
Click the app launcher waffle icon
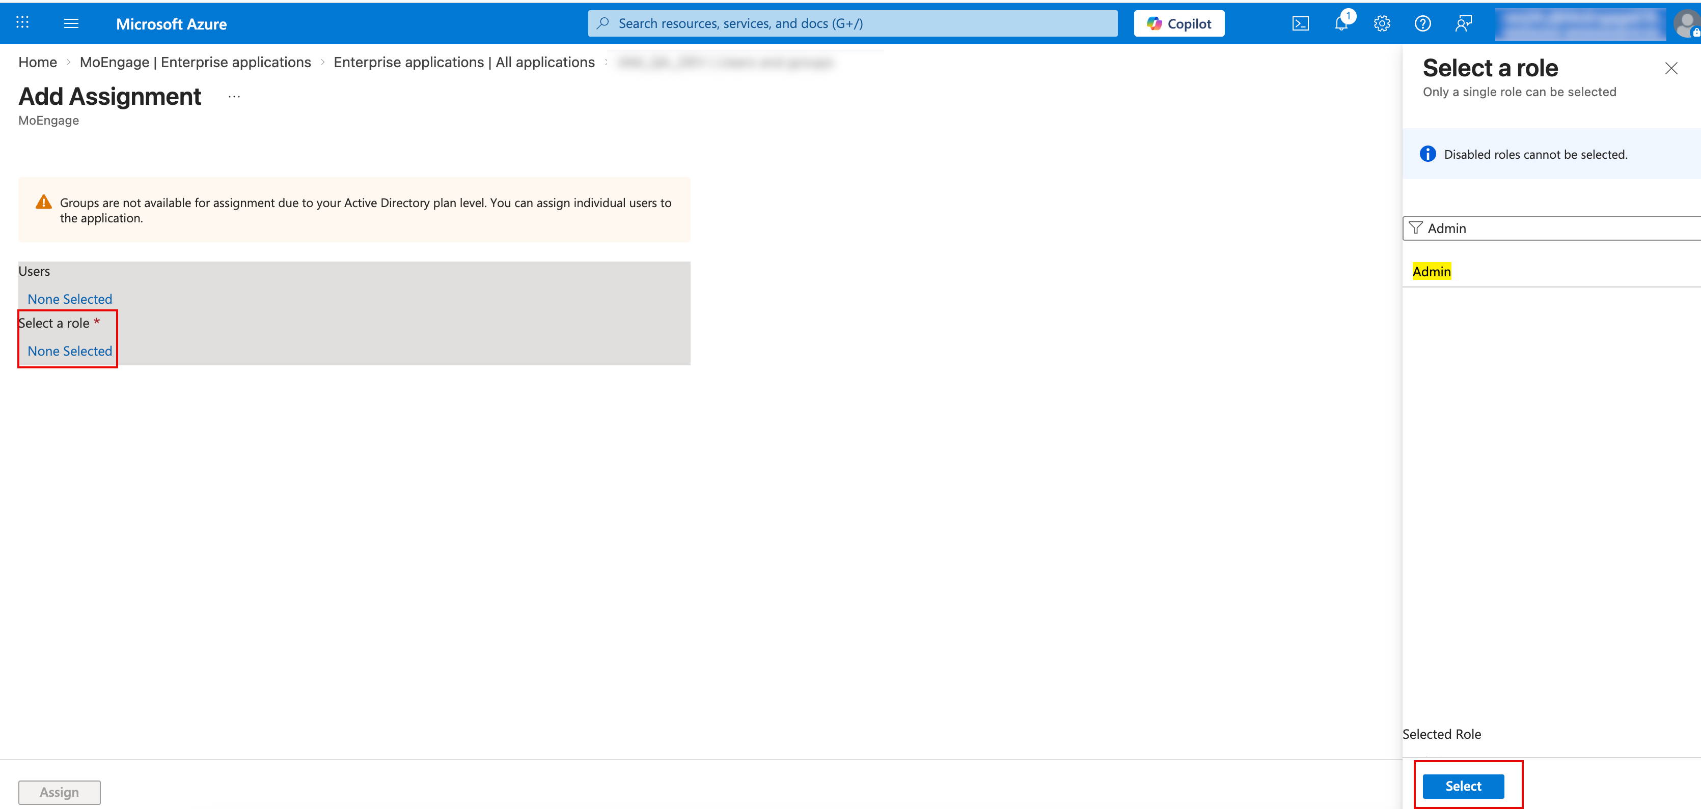pos(22,23)
